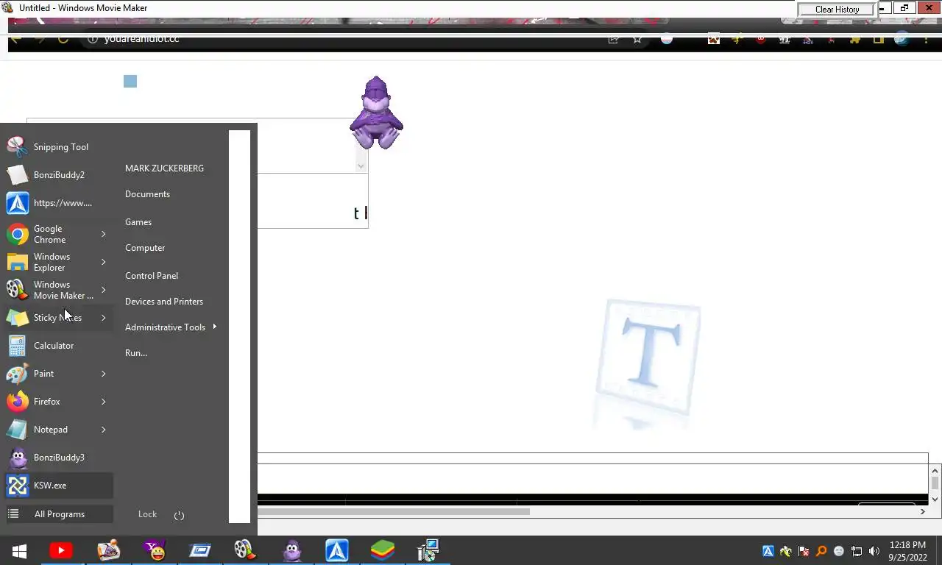Screen dimensions: 942x565
Task: Open Snipping Tool from the Start menu
Action: [59, 147]
